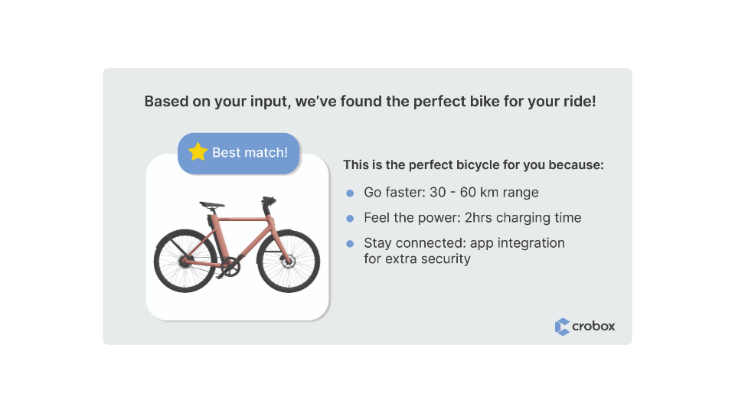Click the 'Based on your input' headline

[370, 102]
